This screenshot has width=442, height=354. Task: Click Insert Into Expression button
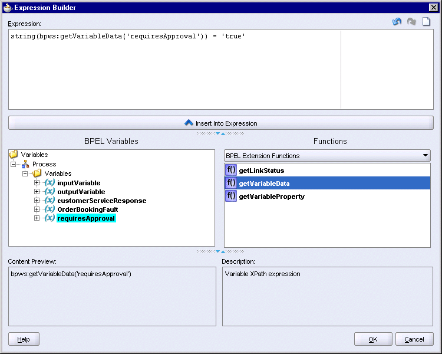pyautogui.click(x=221, y=123)
